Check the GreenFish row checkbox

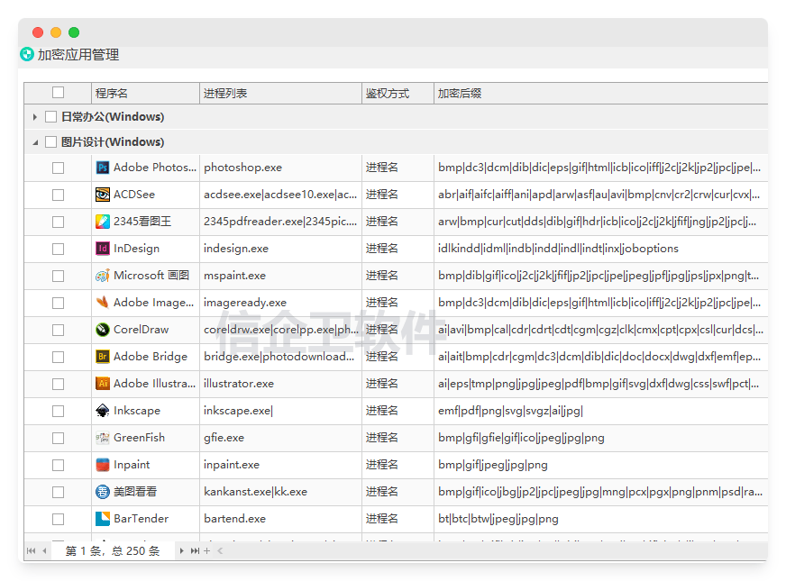[x=59, y=439]
